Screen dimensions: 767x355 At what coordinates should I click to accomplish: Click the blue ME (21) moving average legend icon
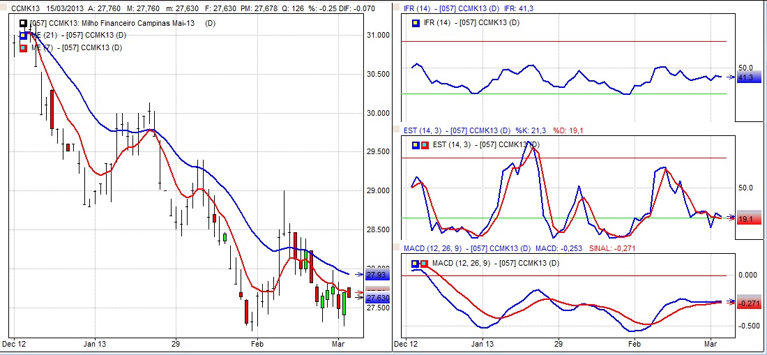coord(23,35)
